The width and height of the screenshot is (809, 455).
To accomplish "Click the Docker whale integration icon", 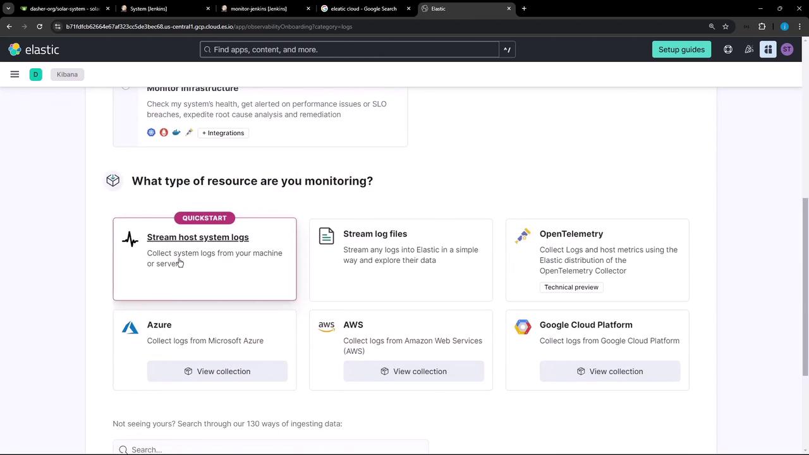I will click(x=176, y=133).
